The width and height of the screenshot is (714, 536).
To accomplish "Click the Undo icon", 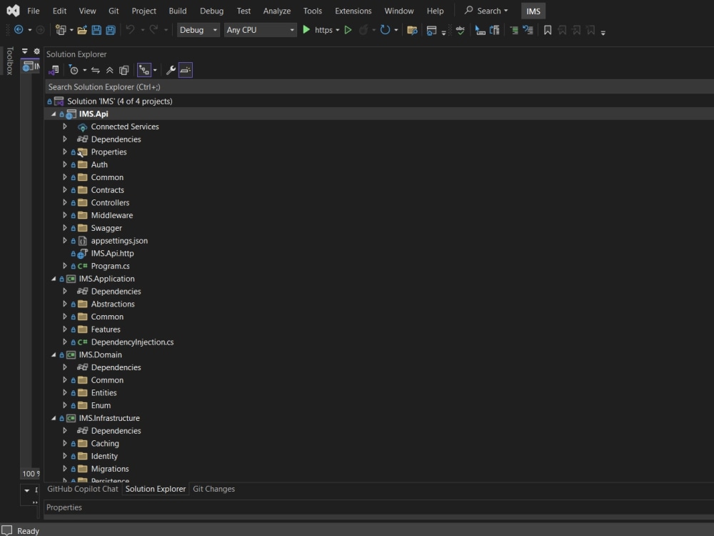I will [130, 30].
